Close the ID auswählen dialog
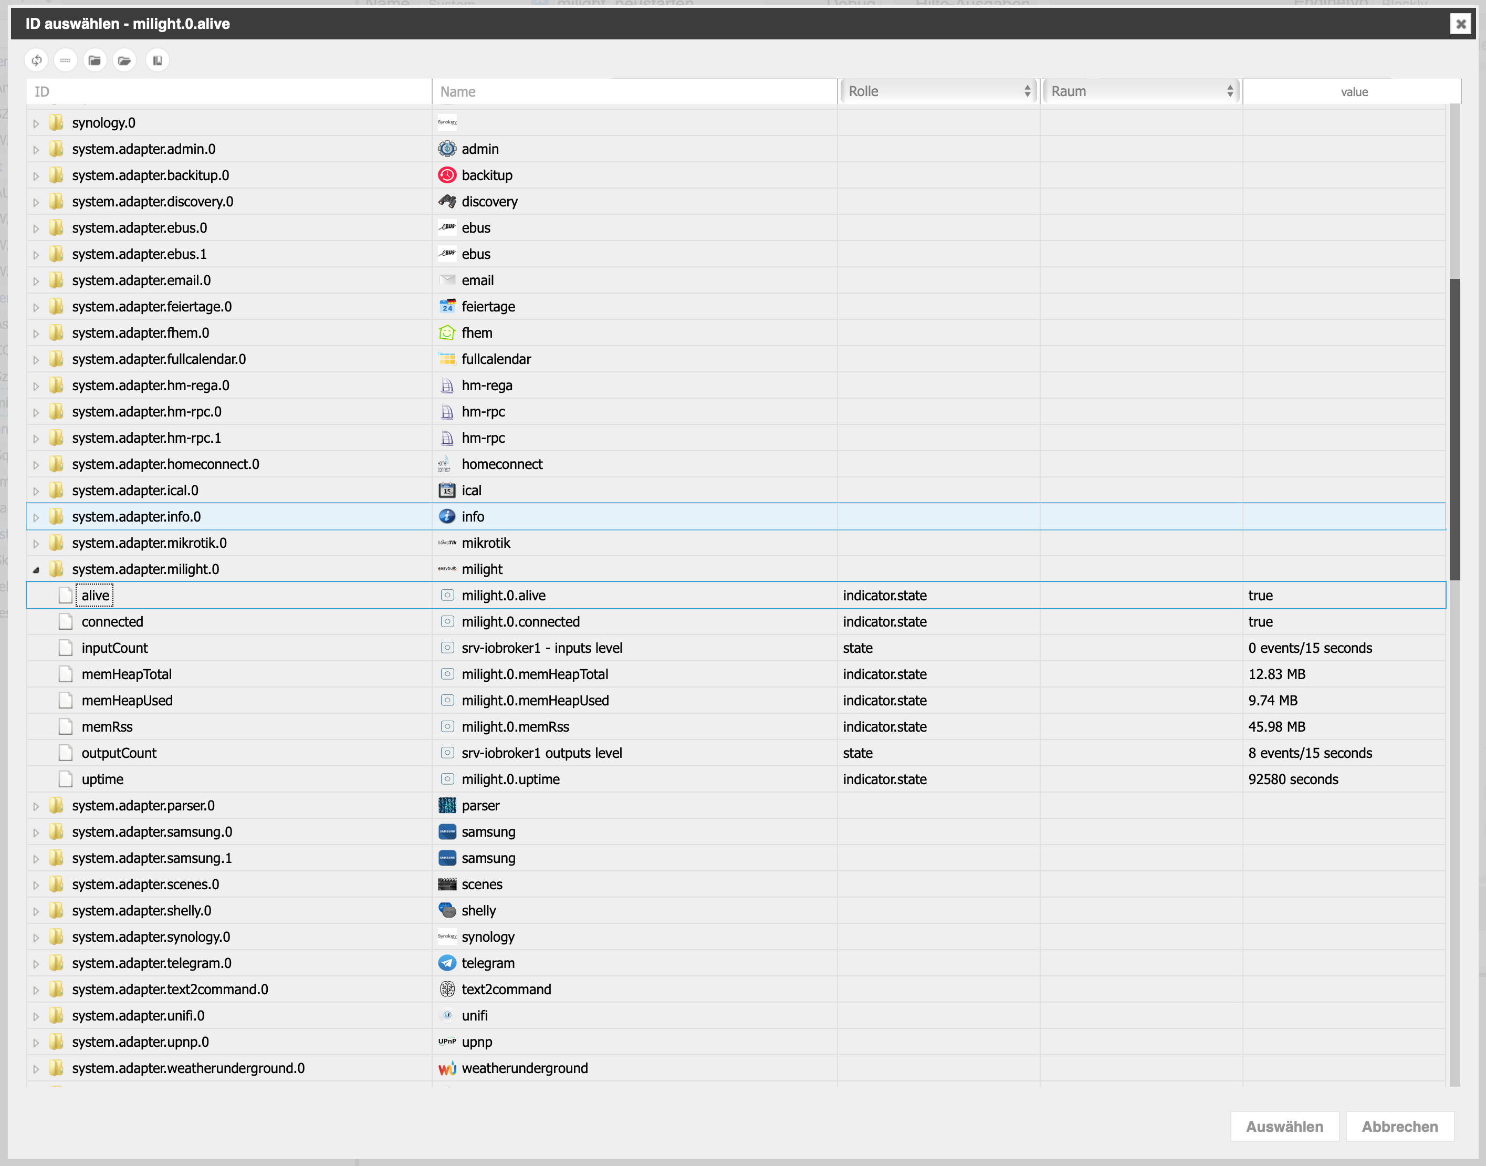The image size is (1486, 1166). click(1460, 24)
